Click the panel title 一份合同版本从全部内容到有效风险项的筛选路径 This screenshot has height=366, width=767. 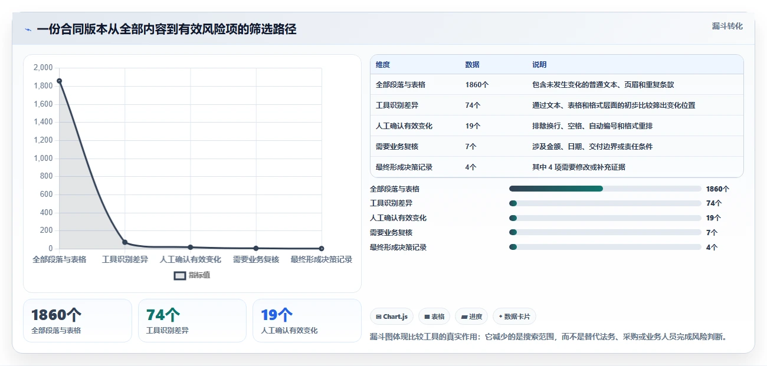[x=166, y=29]
